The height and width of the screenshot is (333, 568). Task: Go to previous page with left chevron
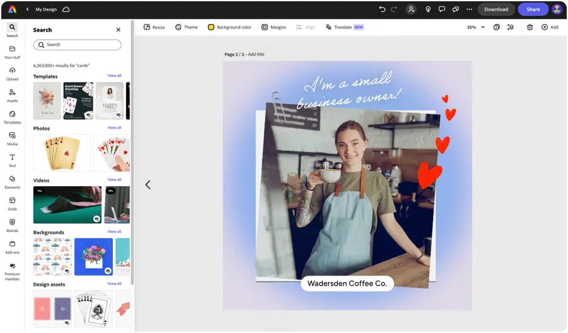pyautogui.click(x=148, y=185)
